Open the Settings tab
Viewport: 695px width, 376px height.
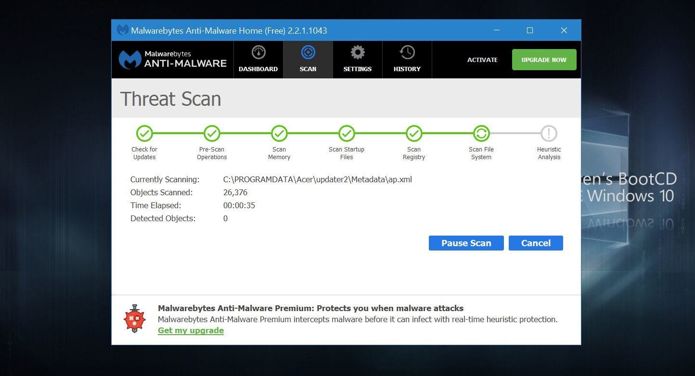click(x=358, y=60)
